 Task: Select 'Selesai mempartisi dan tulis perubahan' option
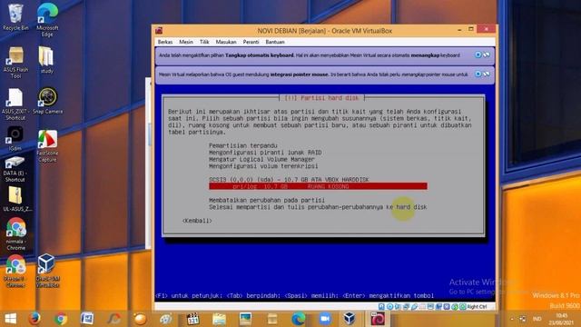tap(318, 207)
